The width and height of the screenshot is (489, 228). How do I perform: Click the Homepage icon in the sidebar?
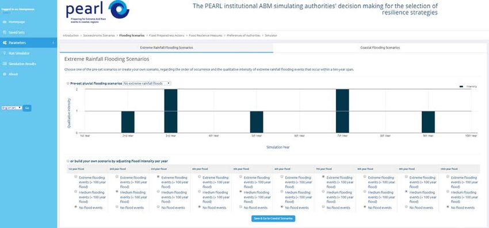5,22
